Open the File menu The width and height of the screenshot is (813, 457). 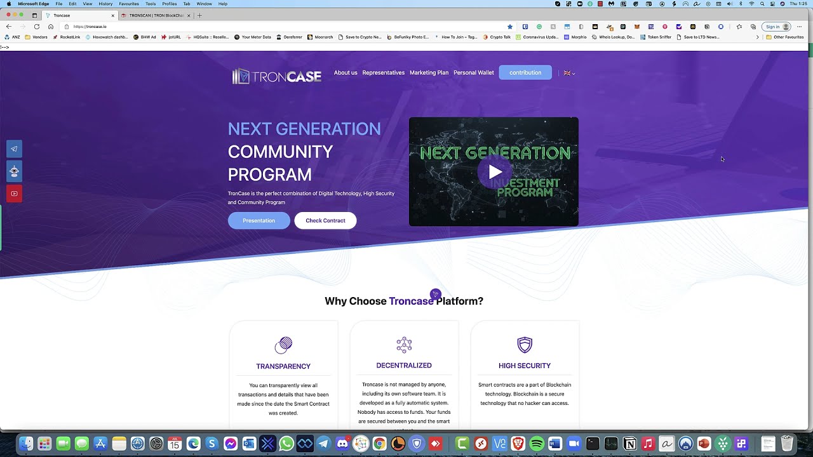(59, 4)
